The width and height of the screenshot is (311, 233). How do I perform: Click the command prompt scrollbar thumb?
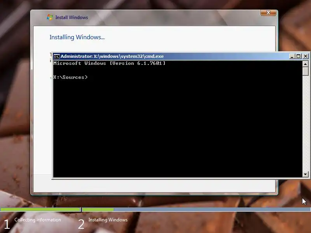[305, 71]
